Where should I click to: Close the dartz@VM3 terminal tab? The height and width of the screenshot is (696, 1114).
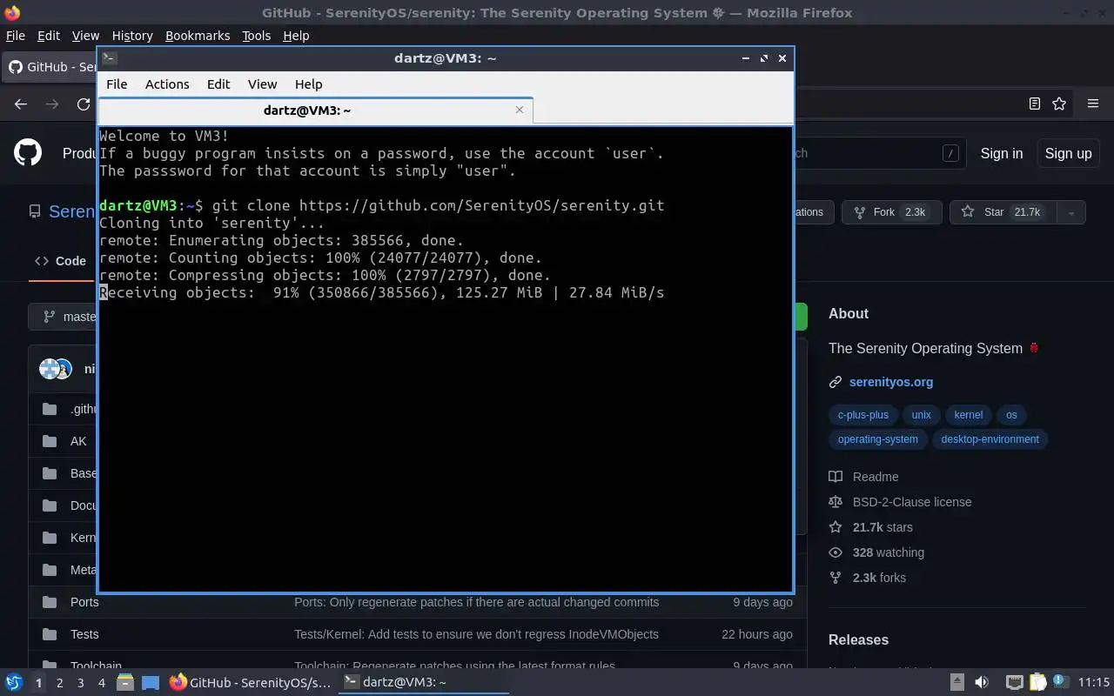point(520,110)
